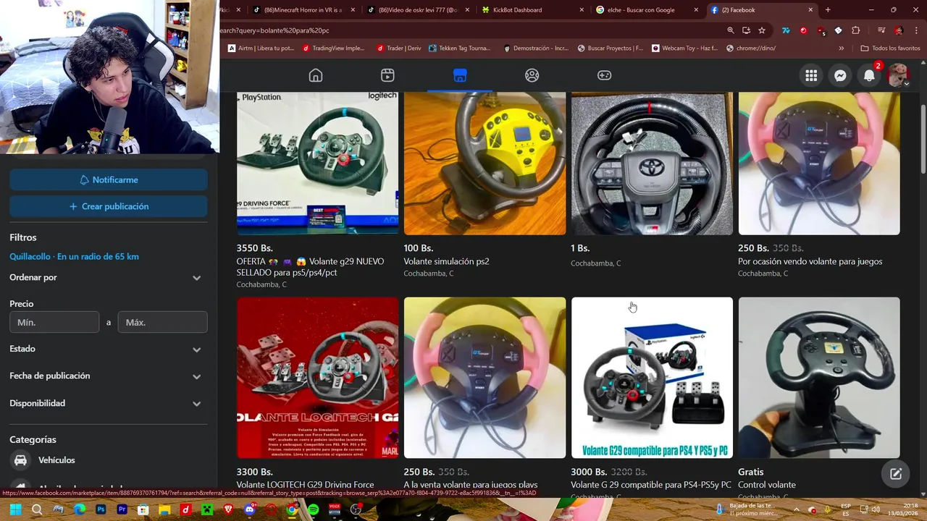Open the Facebook Video (Watch) tab icon

(387, 75)
